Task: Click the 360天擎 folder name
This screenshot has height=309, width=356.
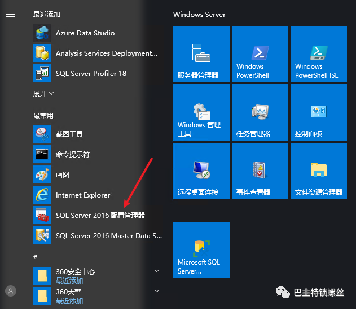Action: 69,292
